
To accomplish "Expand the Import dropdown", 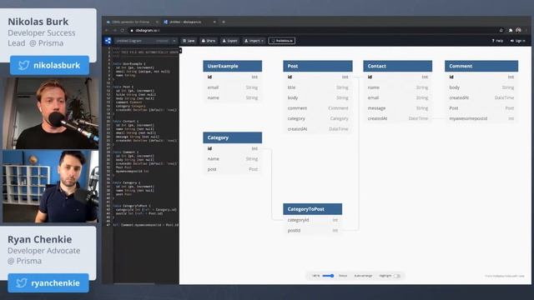I will 254,41.
